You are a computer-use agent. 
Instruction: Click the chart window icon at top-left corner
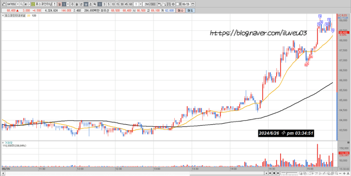point(4,4)
